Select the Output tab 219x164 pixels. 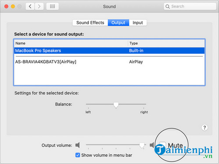tap(118, 23)
